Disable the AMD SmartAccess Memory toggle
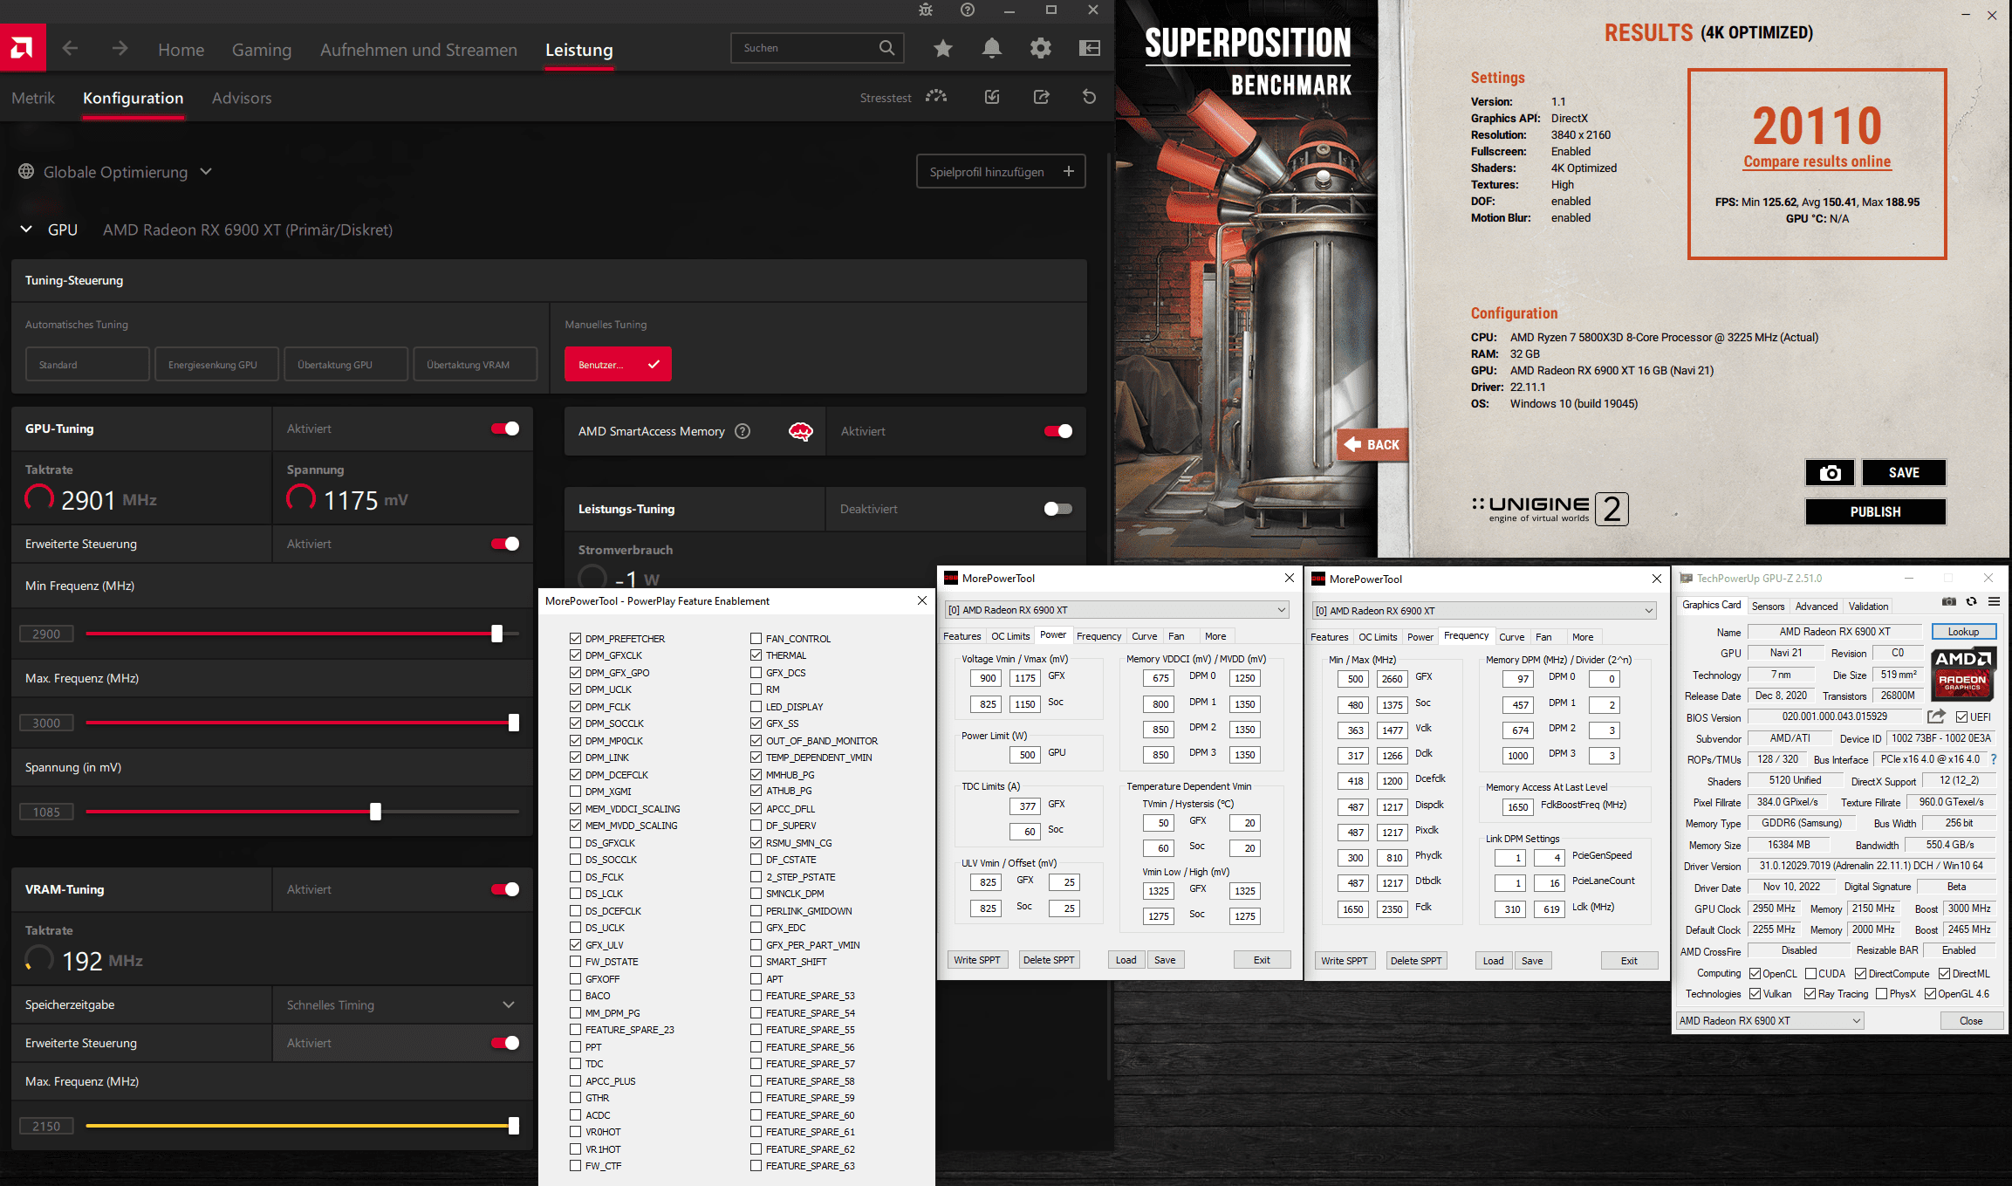Viewport: 2012px width, 1186px height. pyautogui.click(x=1057, y=431)
